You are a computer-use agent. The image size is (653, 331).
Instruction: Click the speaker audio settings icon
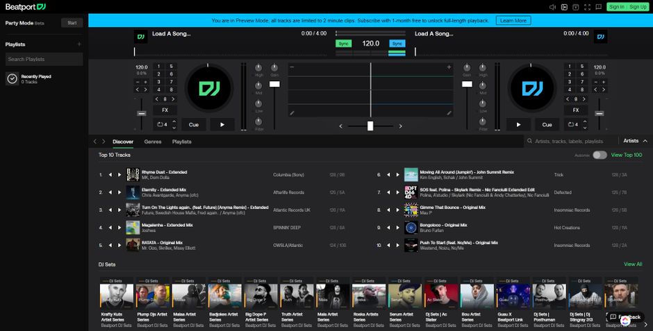(x=553, y=7)
